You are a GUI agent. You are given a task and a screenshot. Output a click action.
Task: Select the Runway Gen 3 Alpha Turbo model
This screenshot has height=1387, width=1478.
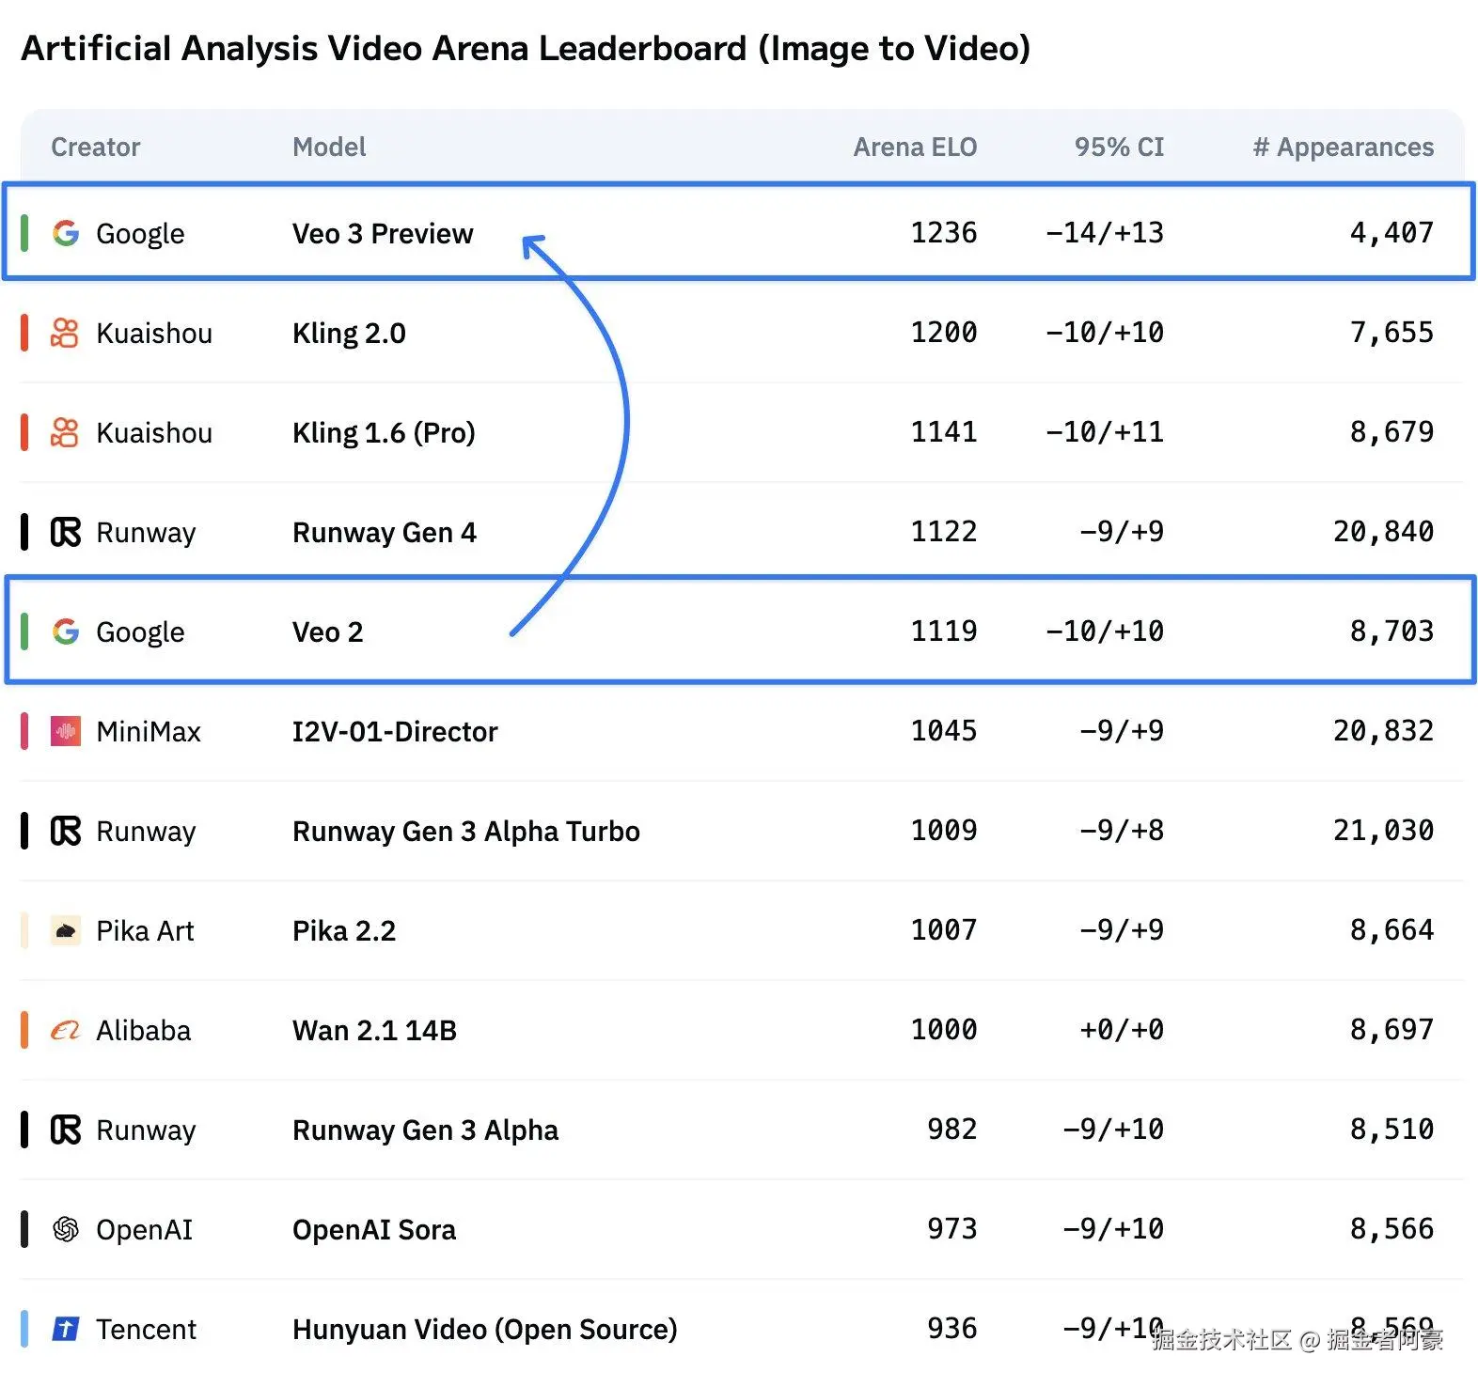(465, 831)
